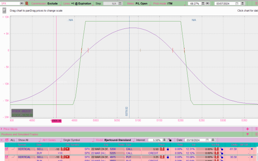Open the Show All filter dropdown
The width and height of the screenshot is (258, 161).
coord(28,140)
